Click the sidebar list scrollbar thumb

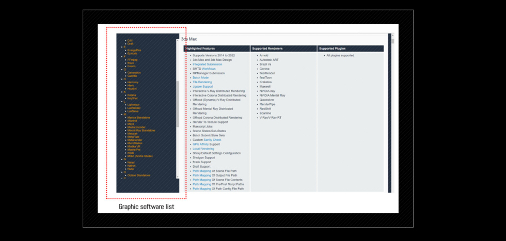(178, 104)
